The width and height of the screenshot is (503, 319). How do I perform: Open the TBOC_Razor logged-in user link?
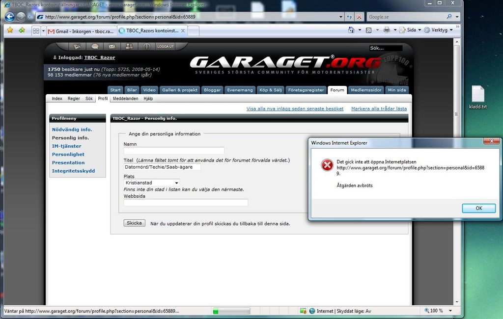(x=99, y=58)
